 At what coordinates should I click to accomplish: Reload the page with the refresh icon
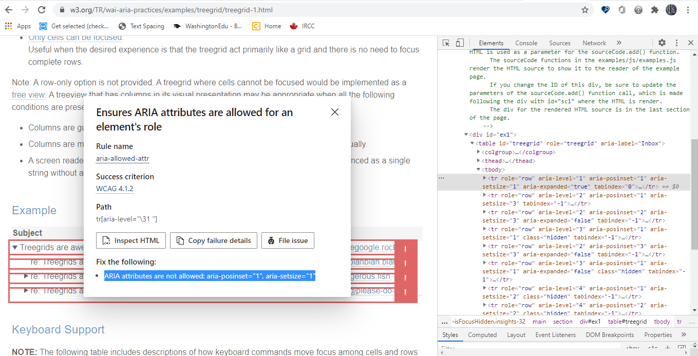42,9
